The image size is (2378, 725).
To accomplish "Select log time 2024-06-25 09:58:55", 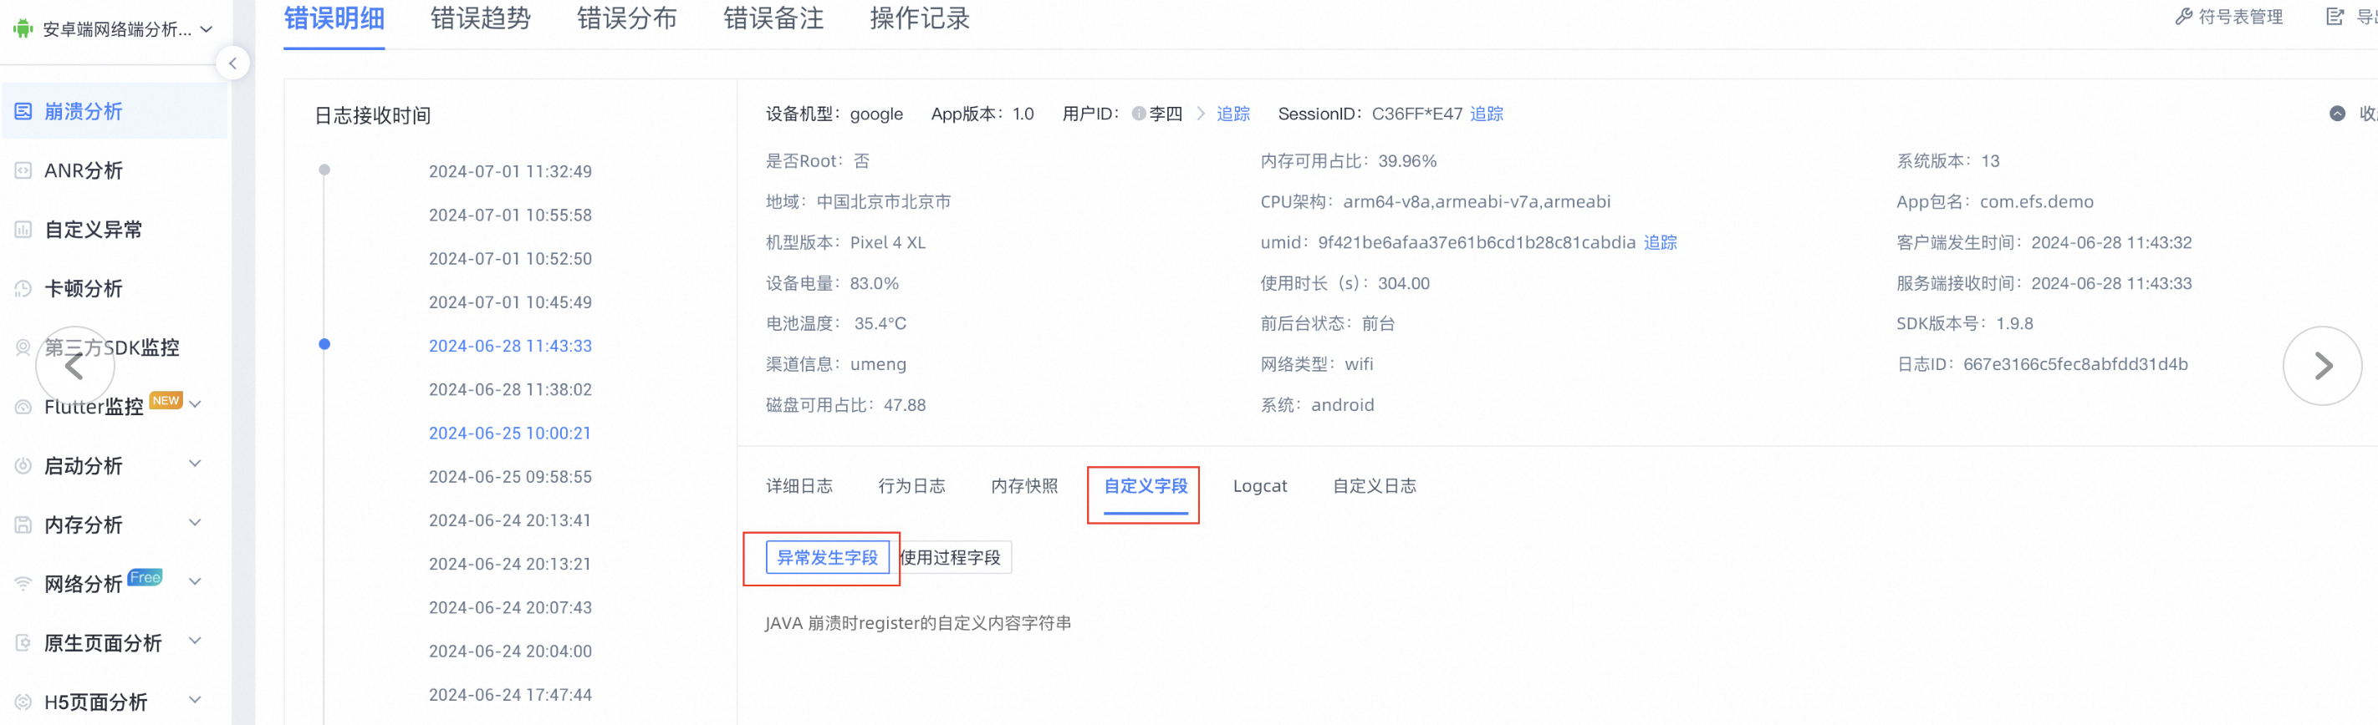I will [511, 477].
